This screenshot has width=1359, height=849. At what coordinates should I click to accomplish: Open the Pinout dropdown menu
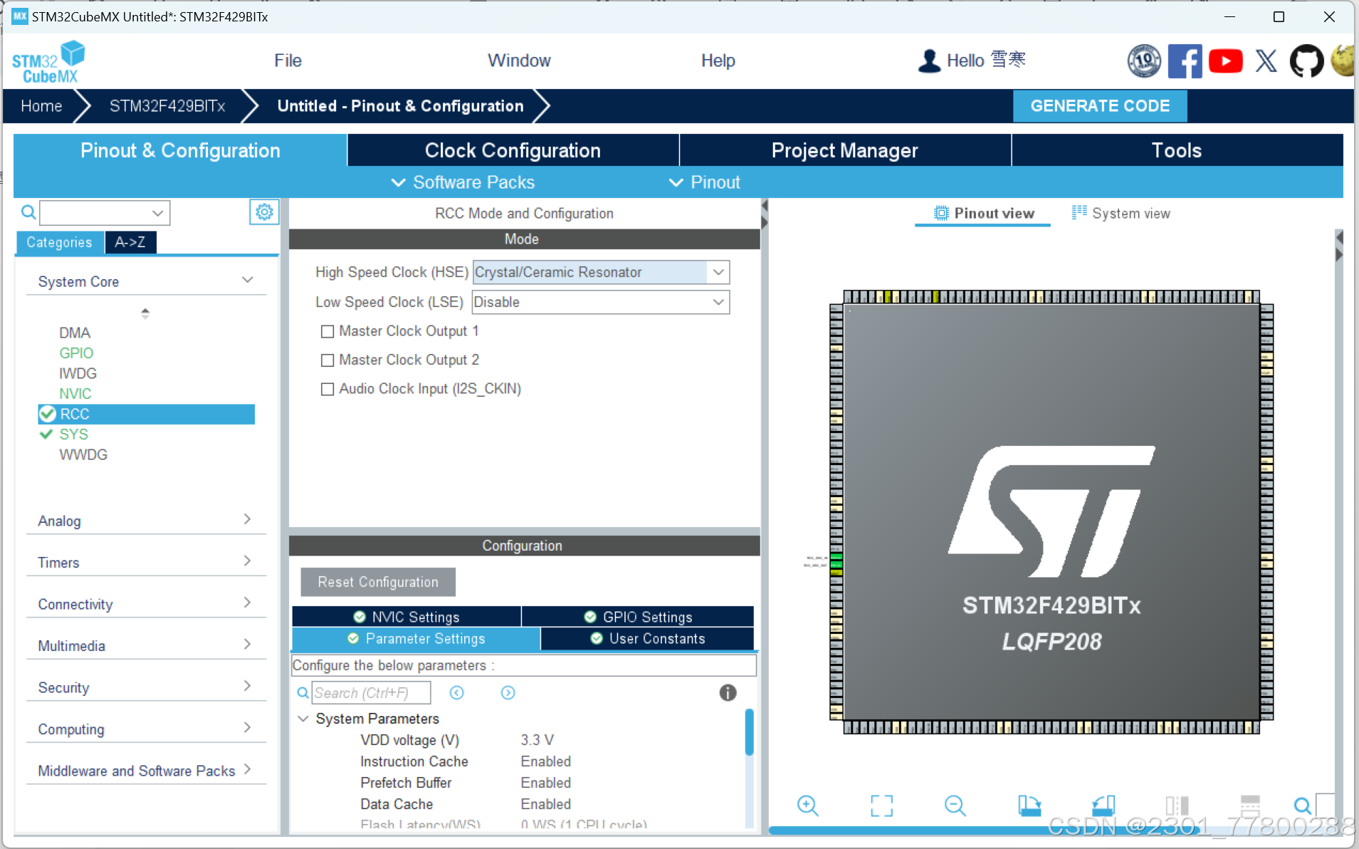click(705, 182)
